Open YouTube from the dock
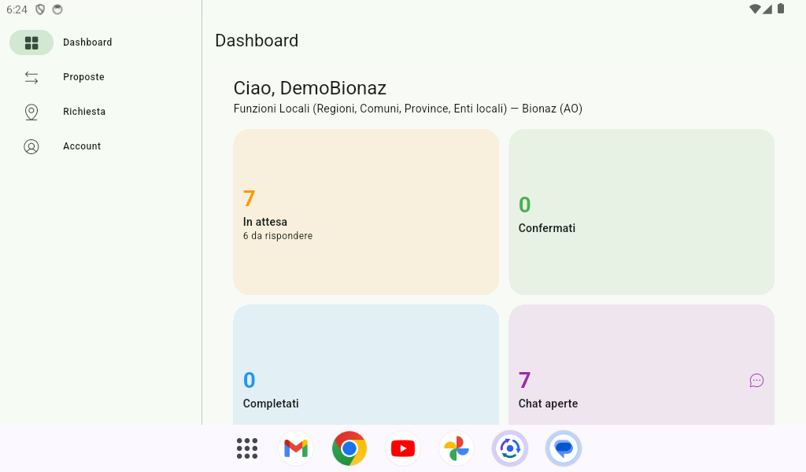 [403, 448]
